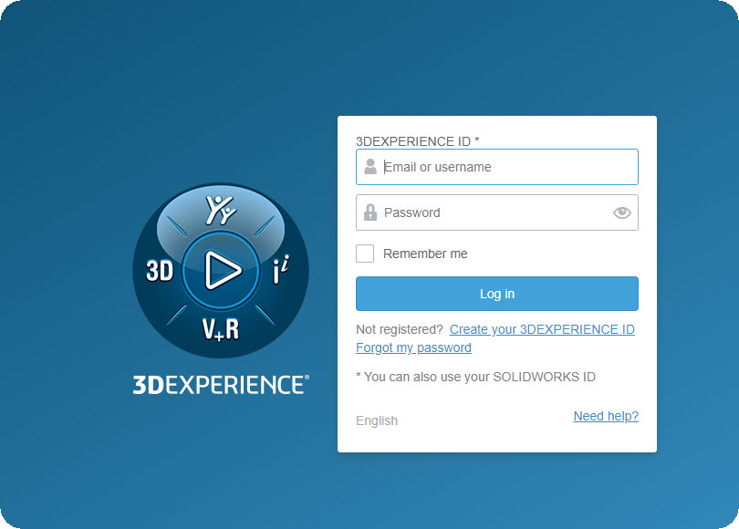Click the Log in button

[x=497, y=294]
